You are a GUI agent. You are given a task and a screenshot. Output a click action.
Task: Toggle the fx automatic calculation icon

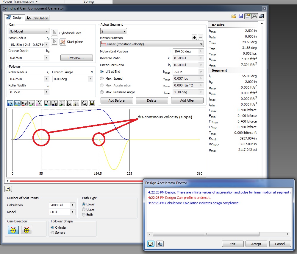(x=255, y=16)
